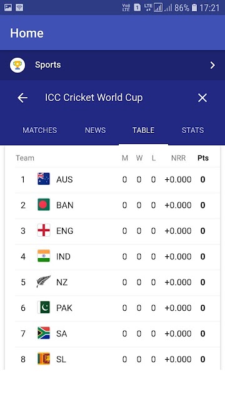Screen dimensions: 225x401
Task: Close the ICC Cricket World Cup panel
Action: point(202,98)
